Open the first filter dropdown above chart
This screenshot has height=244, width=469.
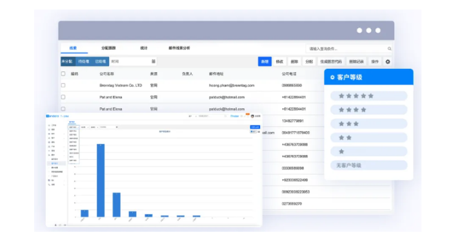[x=74, y=127]
